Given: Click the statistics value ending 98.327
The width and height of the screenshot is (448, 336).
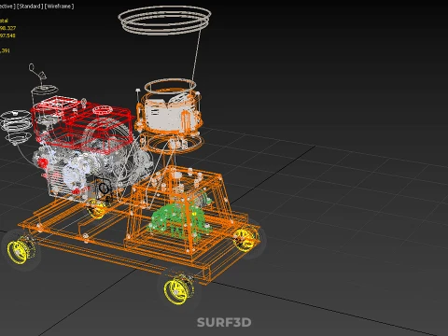Looking at the screenshot, I should coord(7,28).
